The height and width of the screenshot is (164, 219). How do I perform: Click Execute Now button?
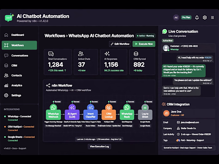click(144, 44)
